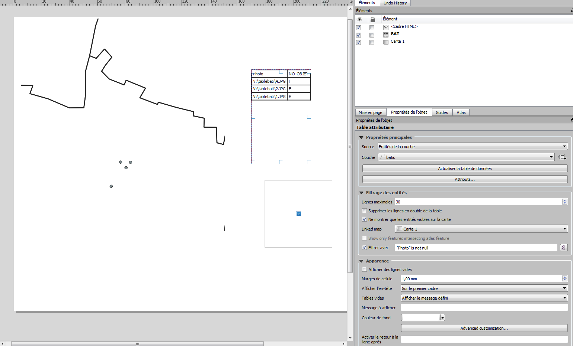The height and width of the screenshot is (346, 573).
Task: Click the canvas scroll right arrow
Action: pyautogui.click(x=344, y=344)
